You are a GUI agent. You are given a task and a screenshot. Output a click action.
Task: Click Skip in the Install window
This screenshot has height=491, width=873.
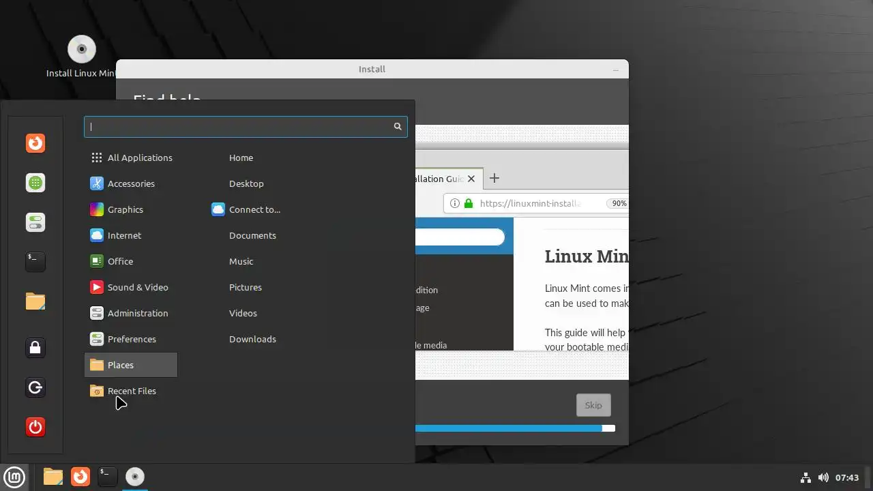(593, 405)
